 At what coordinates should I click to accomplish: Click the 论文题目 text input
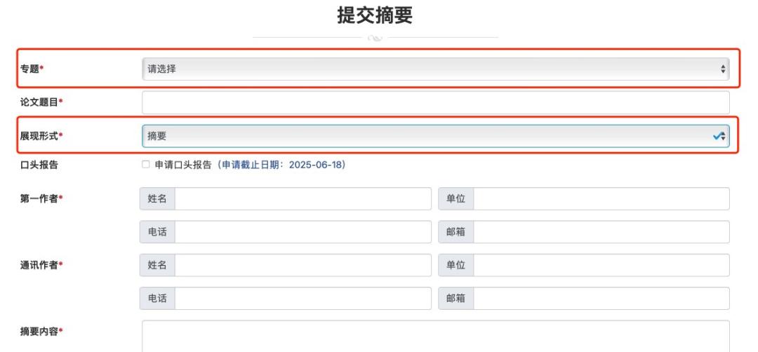[x=435, y=102]
